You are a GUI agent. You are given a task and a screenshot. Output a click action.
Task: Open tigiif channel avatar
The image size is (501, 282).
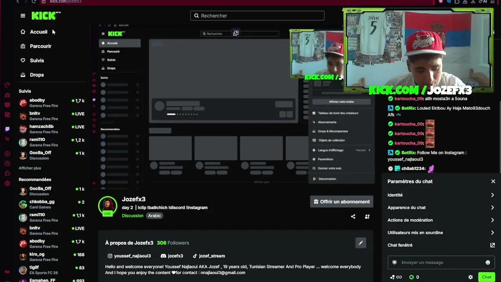pos(23,270)
